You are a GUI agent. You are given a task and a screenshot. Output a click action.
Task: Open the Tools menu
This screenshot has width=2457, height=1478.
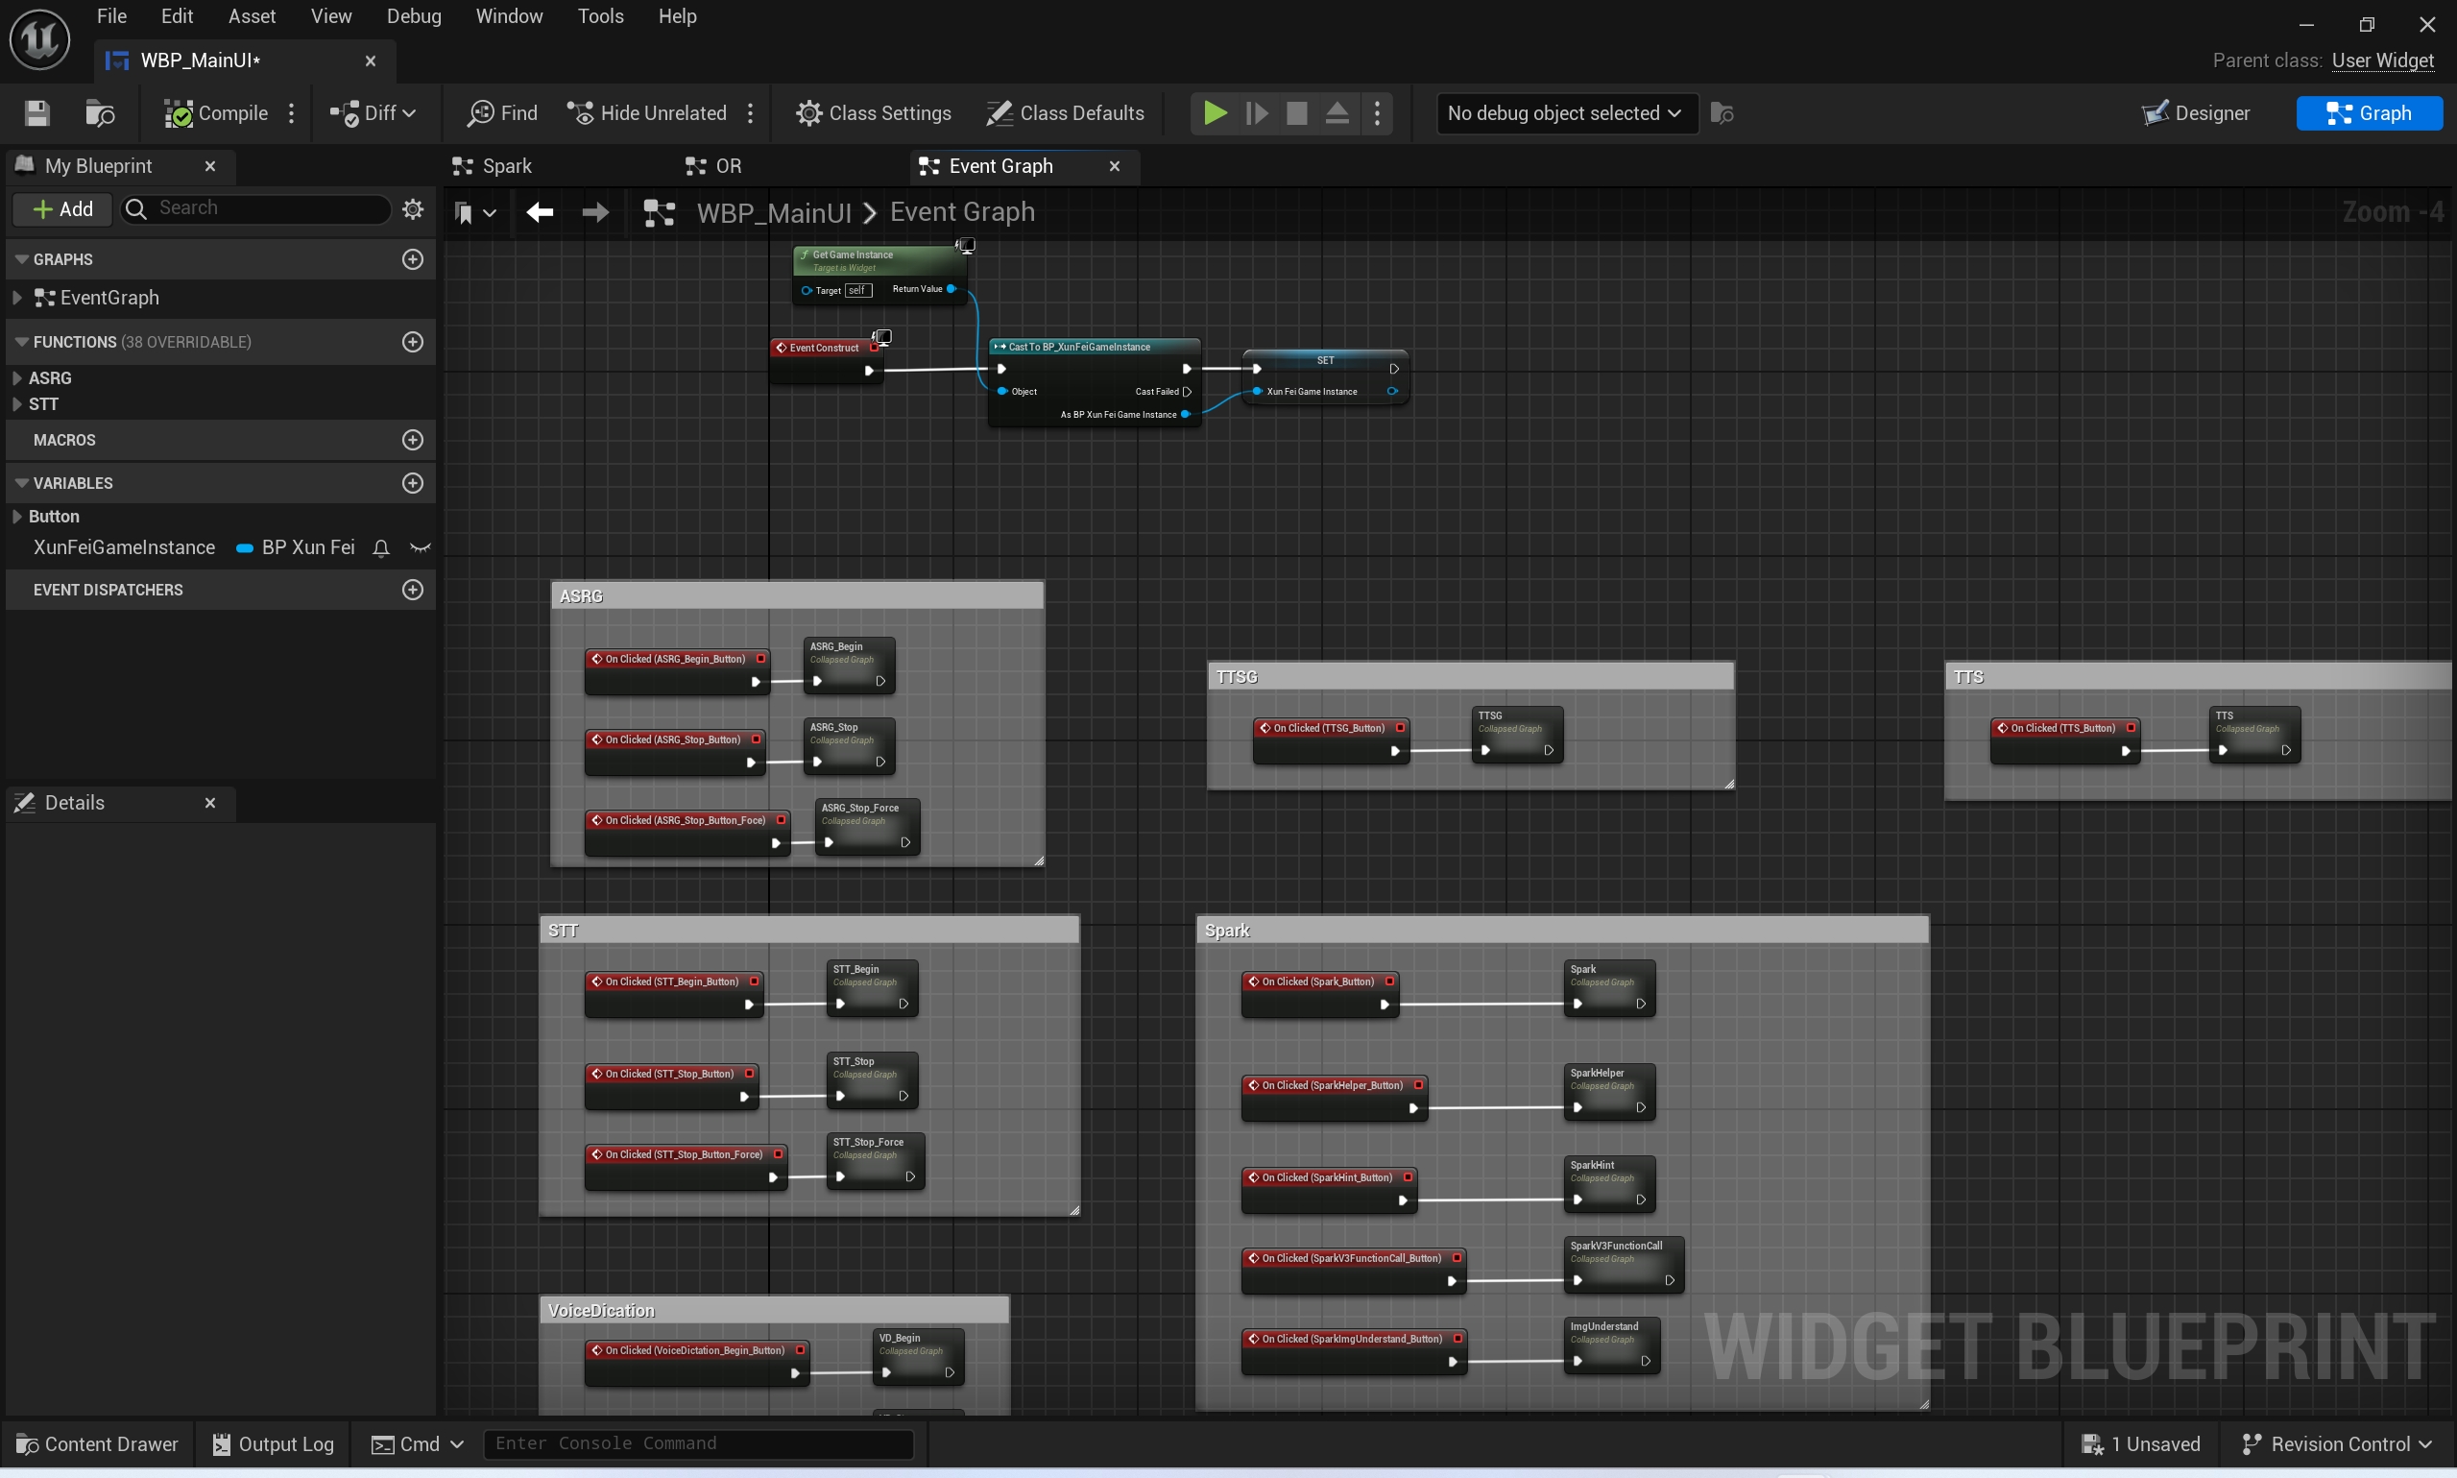pyautogui.click(x=600, y=17)
